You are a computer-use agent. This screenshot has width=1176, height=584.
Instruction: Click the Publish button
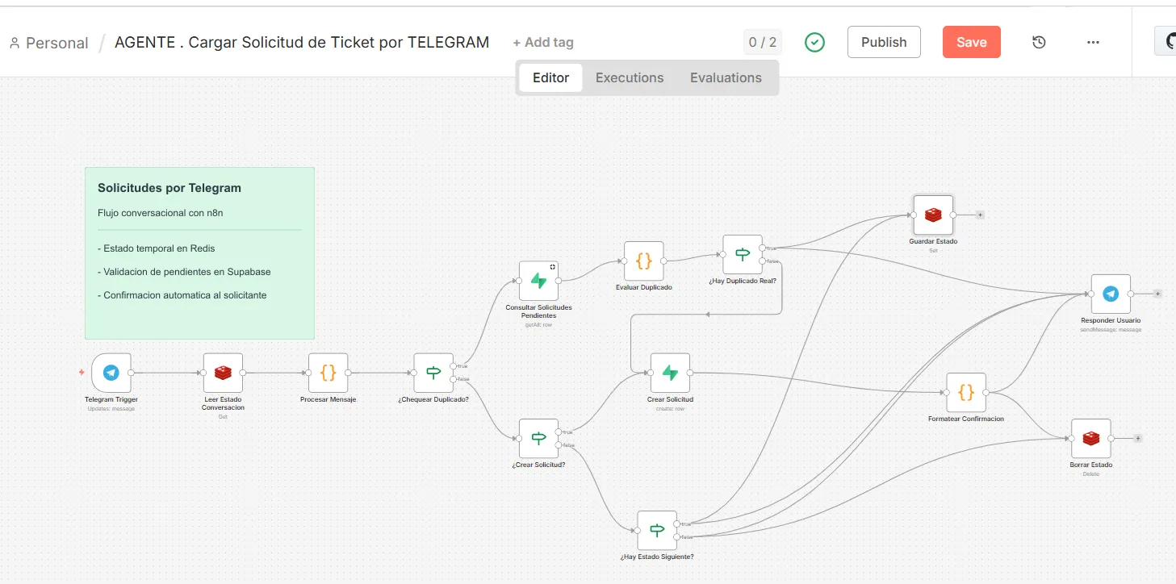[884, 42]
